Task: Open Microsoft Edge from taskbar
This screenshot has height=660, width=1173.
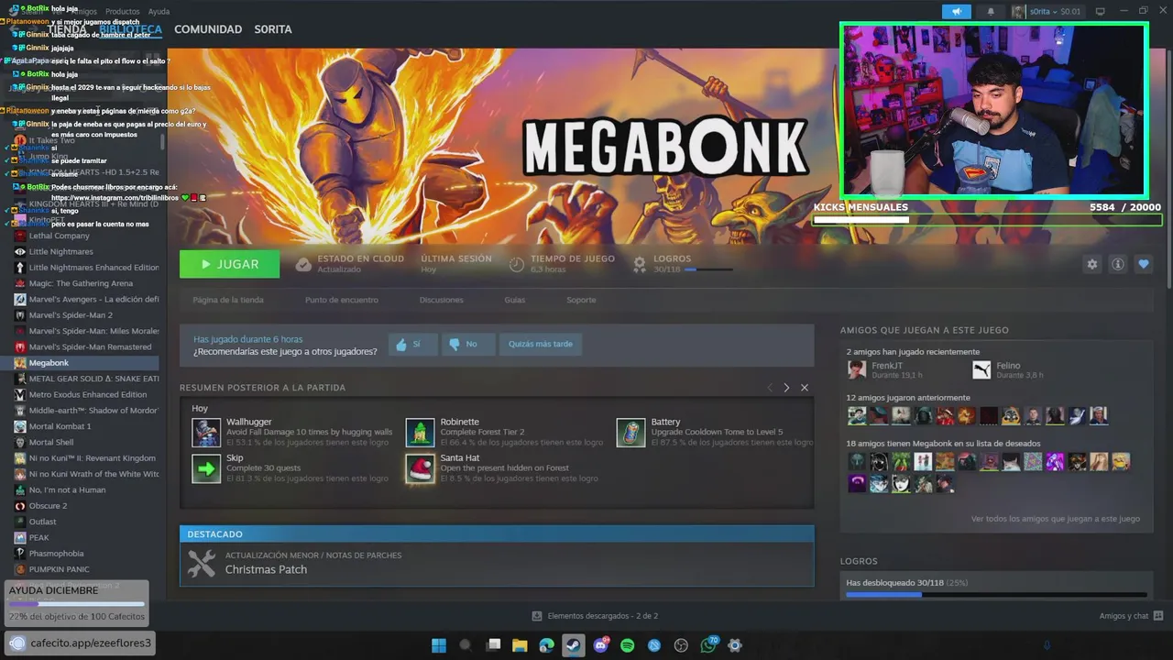Action: tap(547, 645)
